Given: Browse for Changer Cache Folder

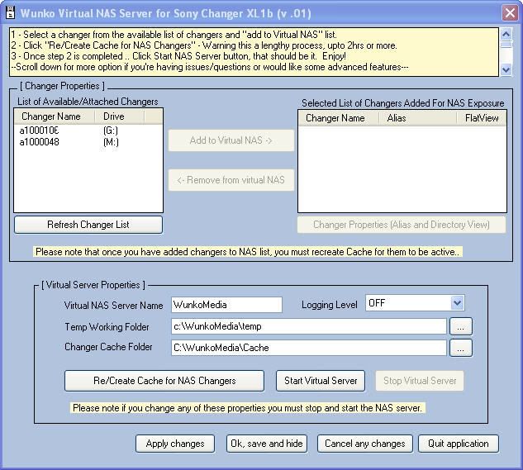Looking at the screenshot, I should click(461, 348).
